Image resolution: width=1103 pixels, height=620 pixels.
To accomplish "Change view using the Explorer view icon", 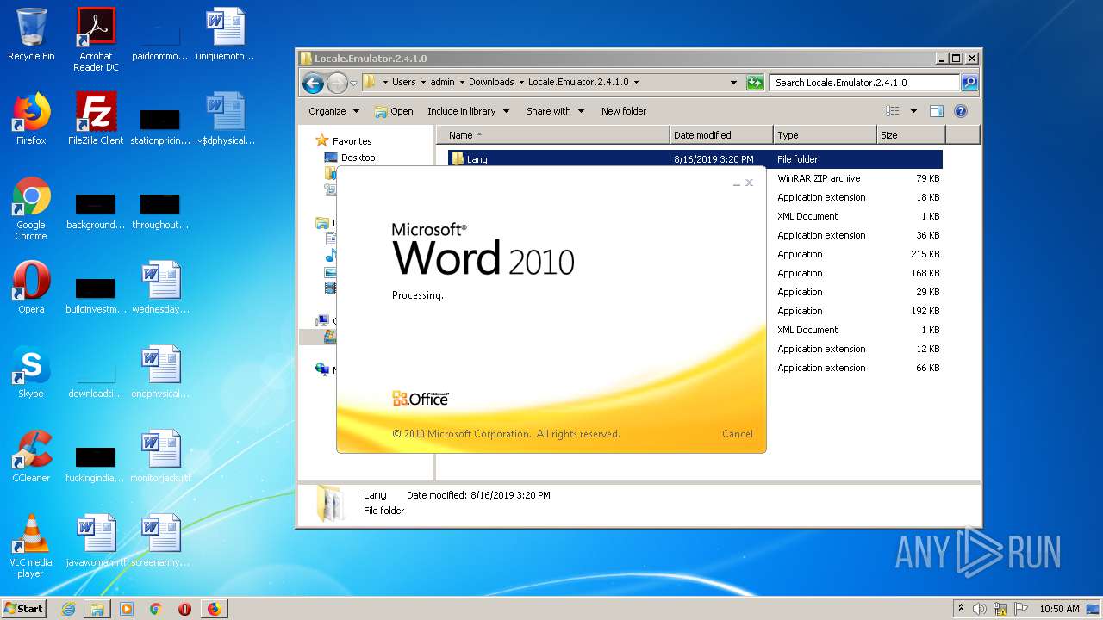I will click(x=893, y=111).
